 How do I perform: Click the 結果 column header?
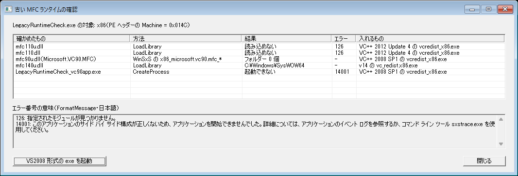pos(286,39)
